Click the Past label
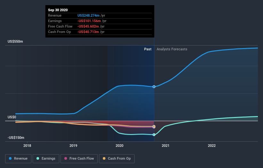Viewport: 263px width, 168px height. [148, 49]
